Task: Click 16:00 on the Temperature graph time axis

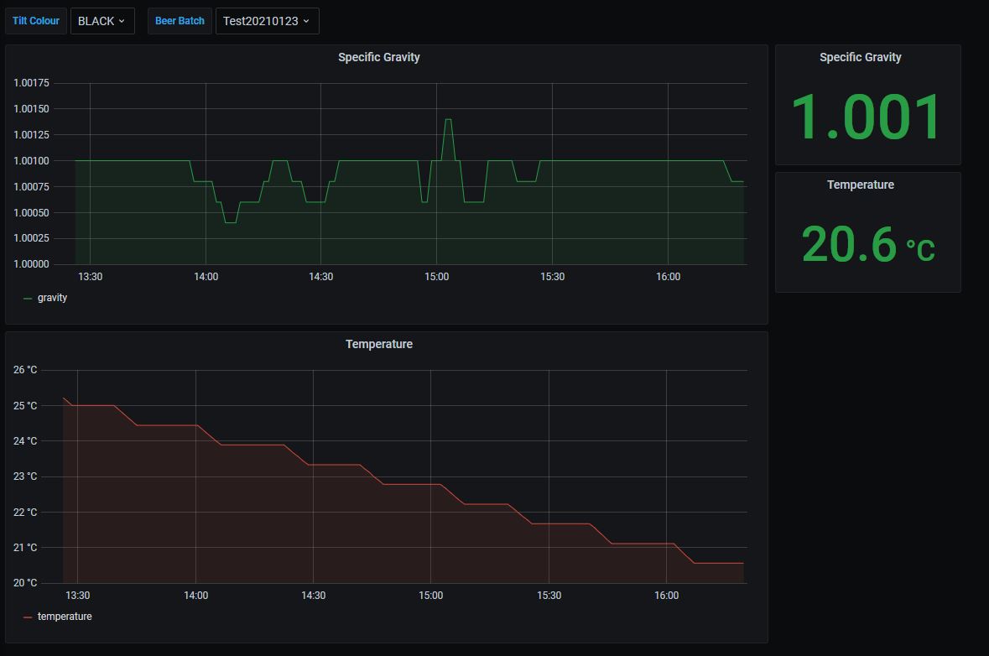Action: (x=667, y=596)
